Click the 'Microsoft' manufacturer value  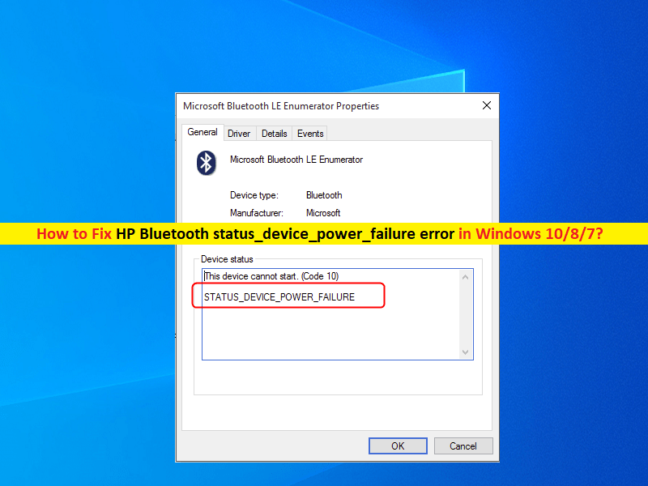(323, 213)
